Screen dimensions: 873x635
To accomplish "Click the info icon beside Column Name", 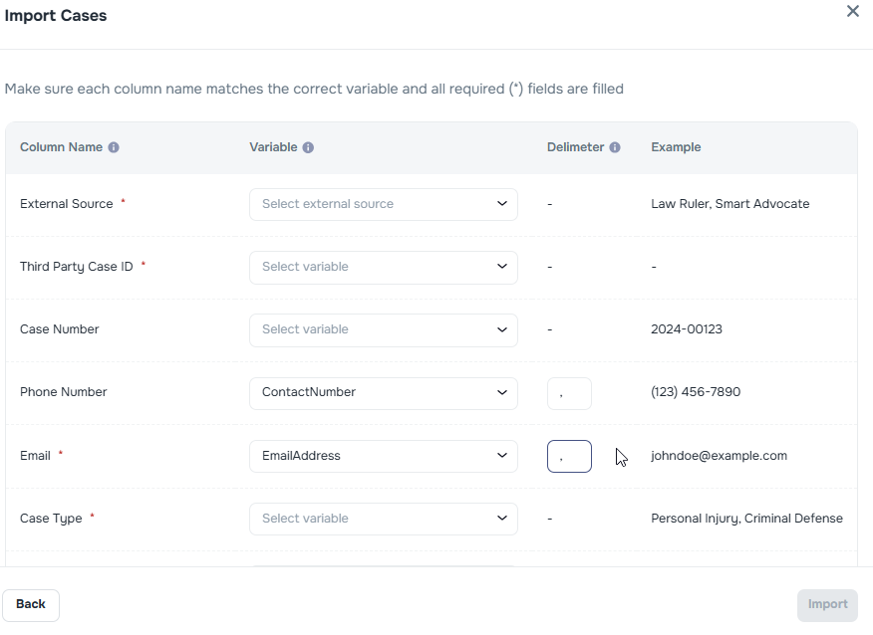I will tap(114, 146).
